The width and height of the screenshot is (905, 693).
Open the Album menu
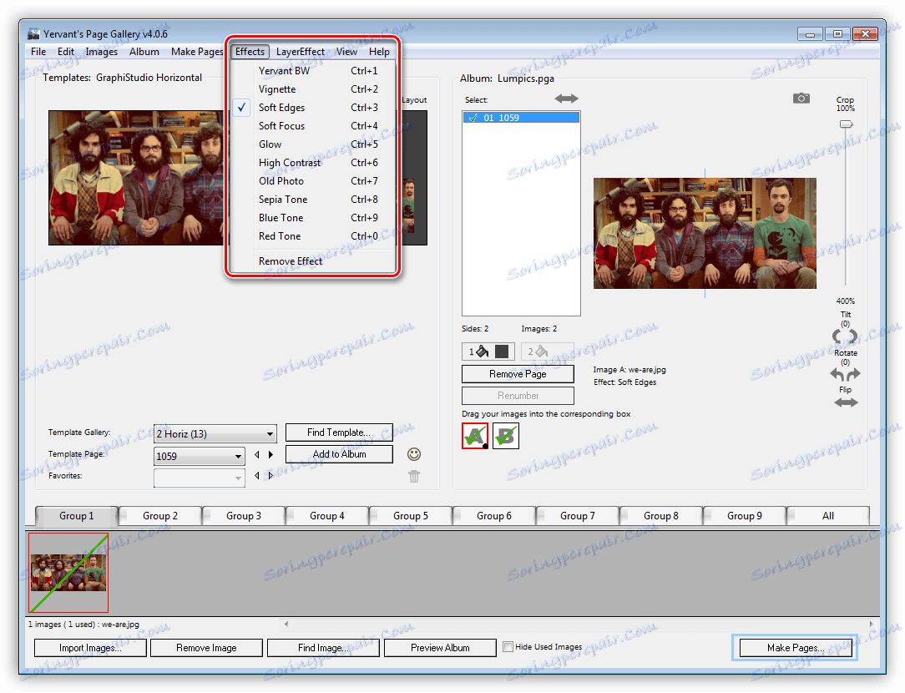144,52
